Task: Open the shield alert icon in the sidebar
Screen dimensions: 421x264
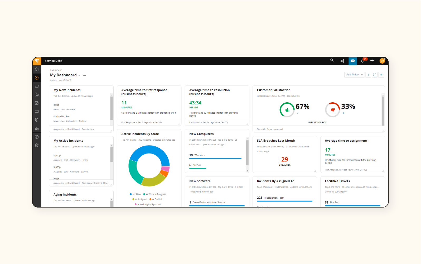Action: [37, 120]
